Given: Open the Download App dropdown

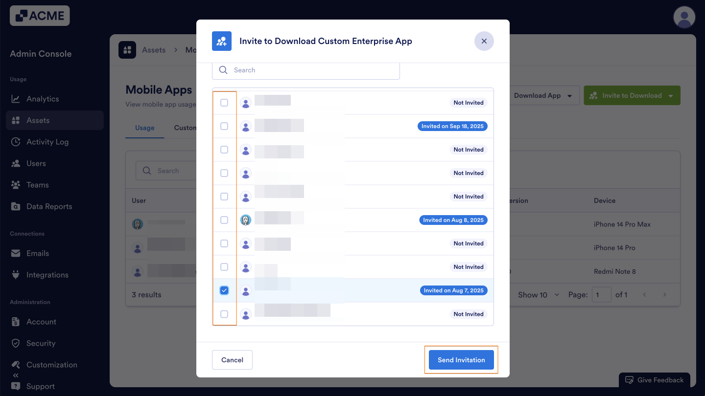Looking at the screenshot, I should tap(541, 95).
